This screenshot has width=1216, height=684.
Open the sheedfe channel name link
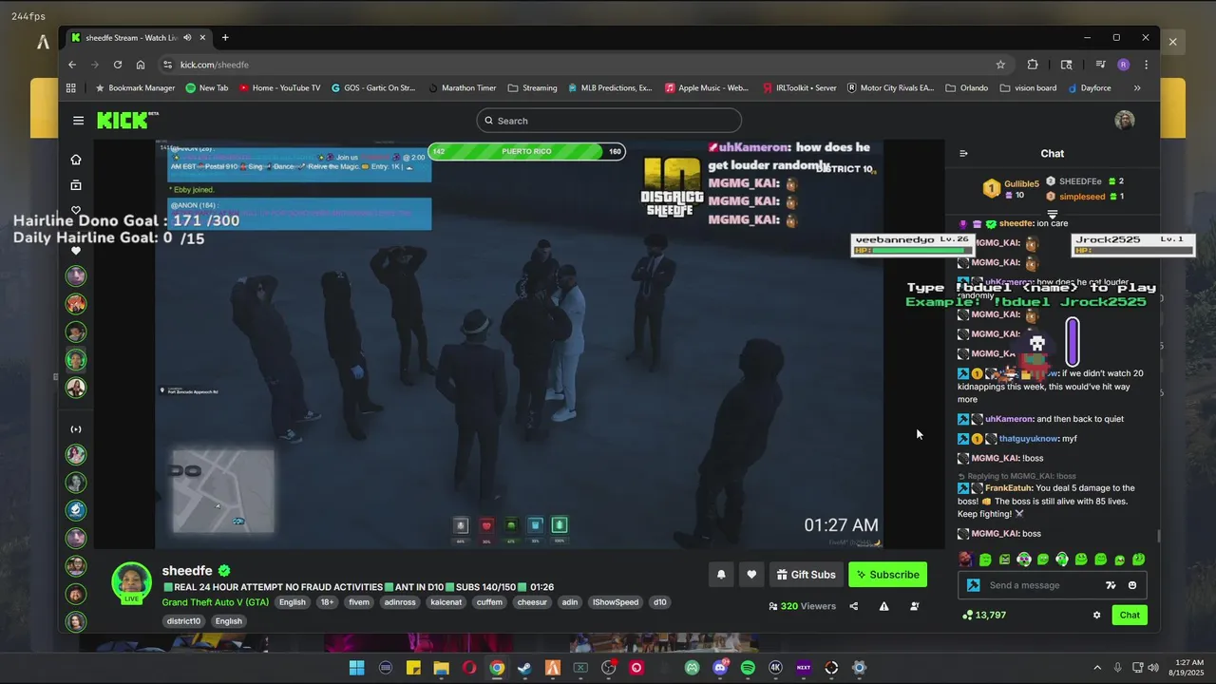click(x=187, y=571)
